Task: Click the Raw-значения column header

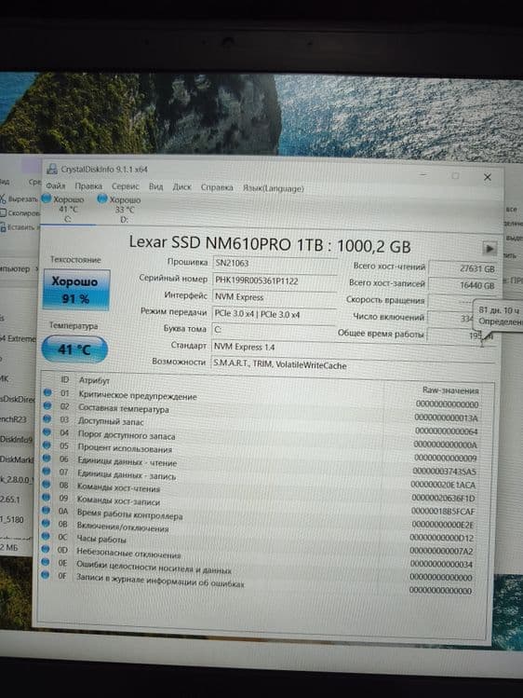Action: (450, 390)
